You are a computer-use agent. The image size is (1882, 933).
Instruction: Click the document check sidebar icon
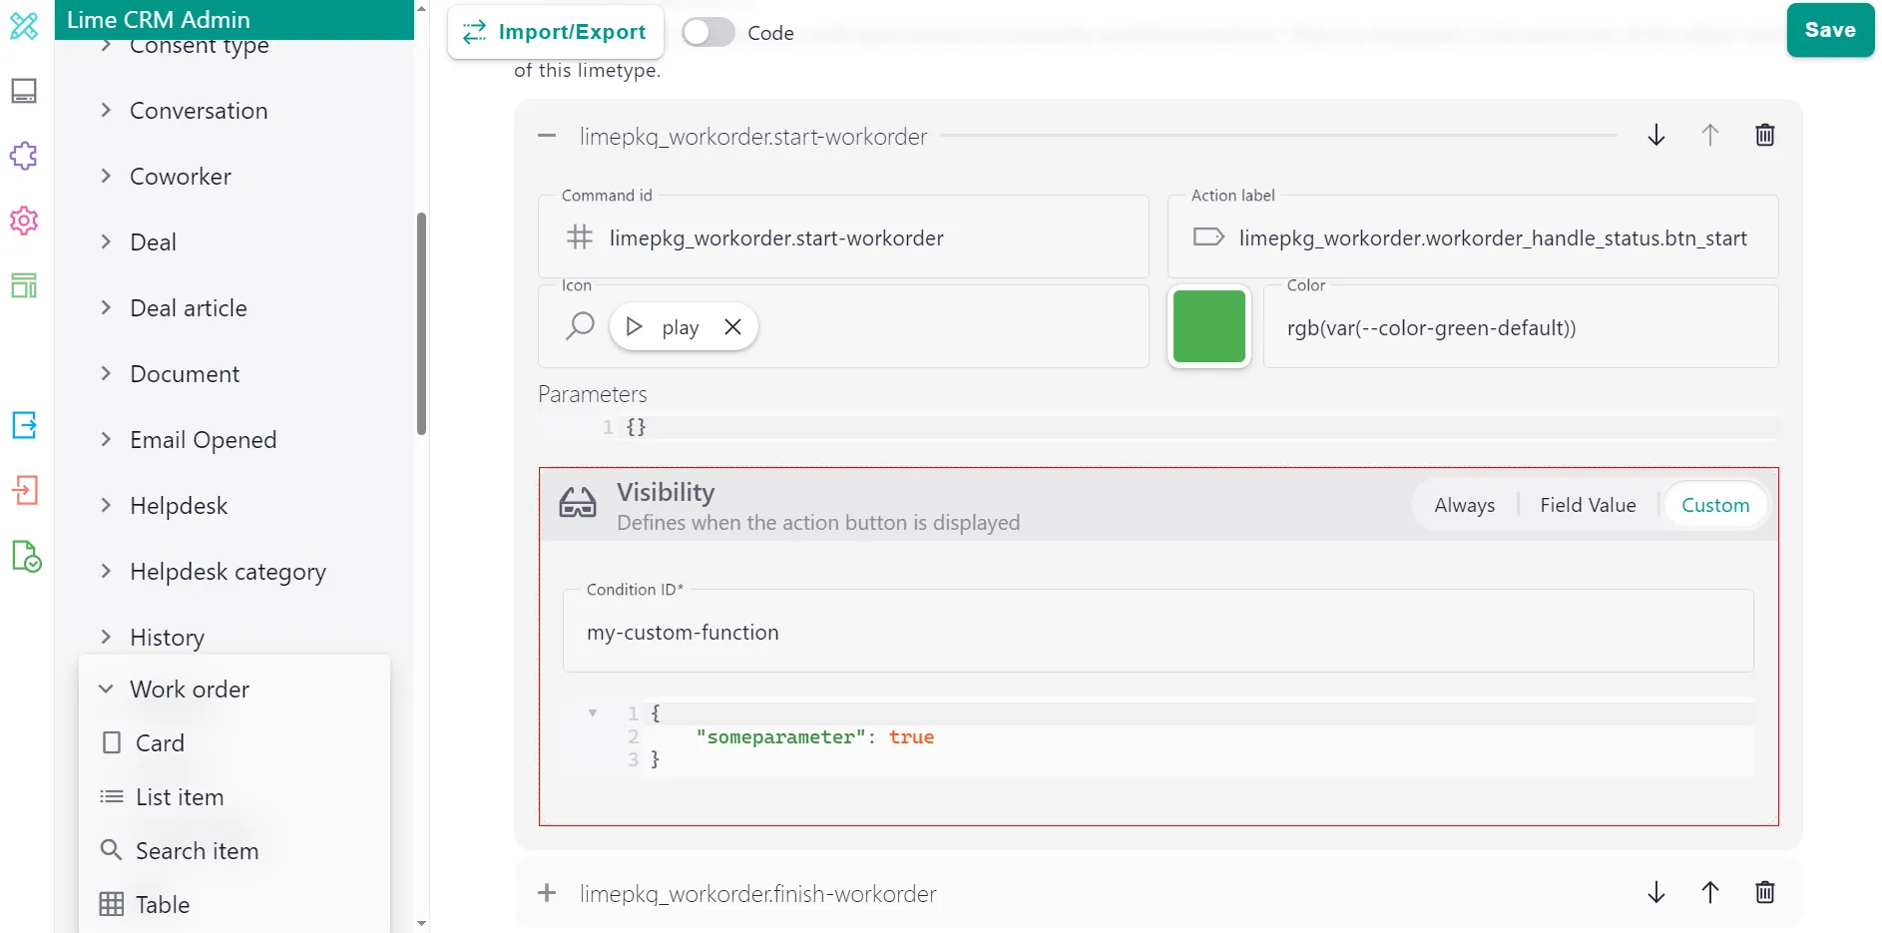pyautogui.click(x=26, y=556)
